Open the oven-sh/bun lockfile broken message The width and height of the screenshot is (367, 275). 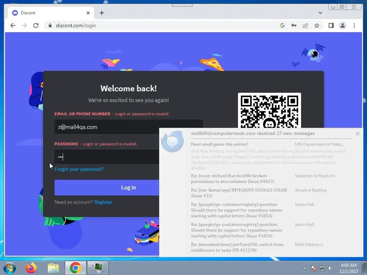pos(232,178)
